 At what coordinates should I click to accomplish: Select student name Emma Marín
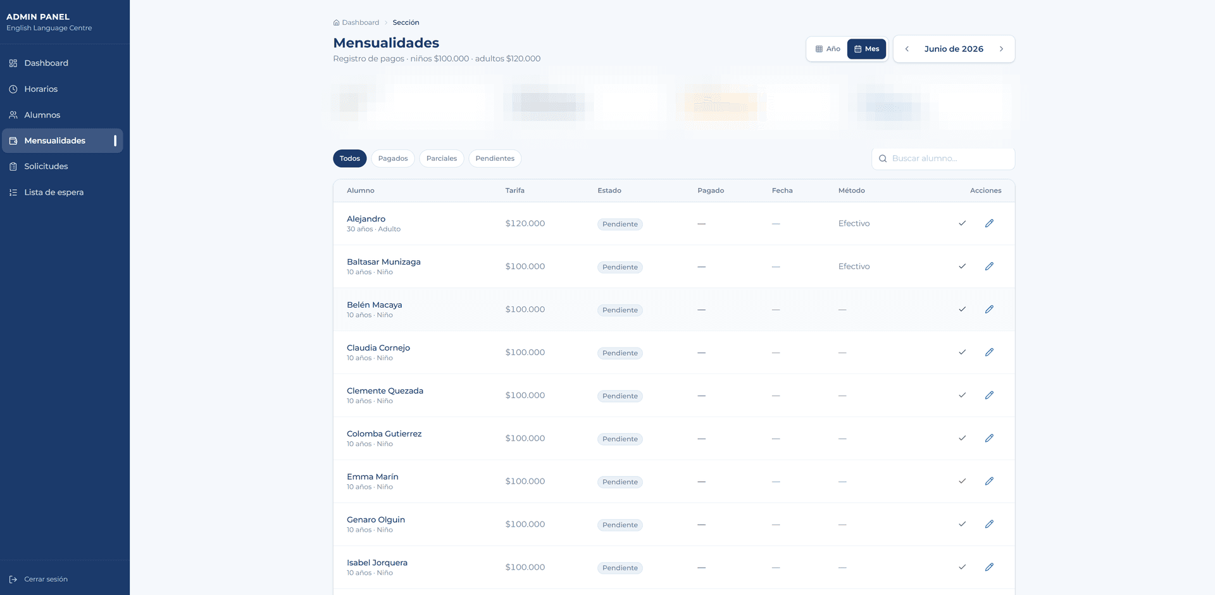click(373, 477)
